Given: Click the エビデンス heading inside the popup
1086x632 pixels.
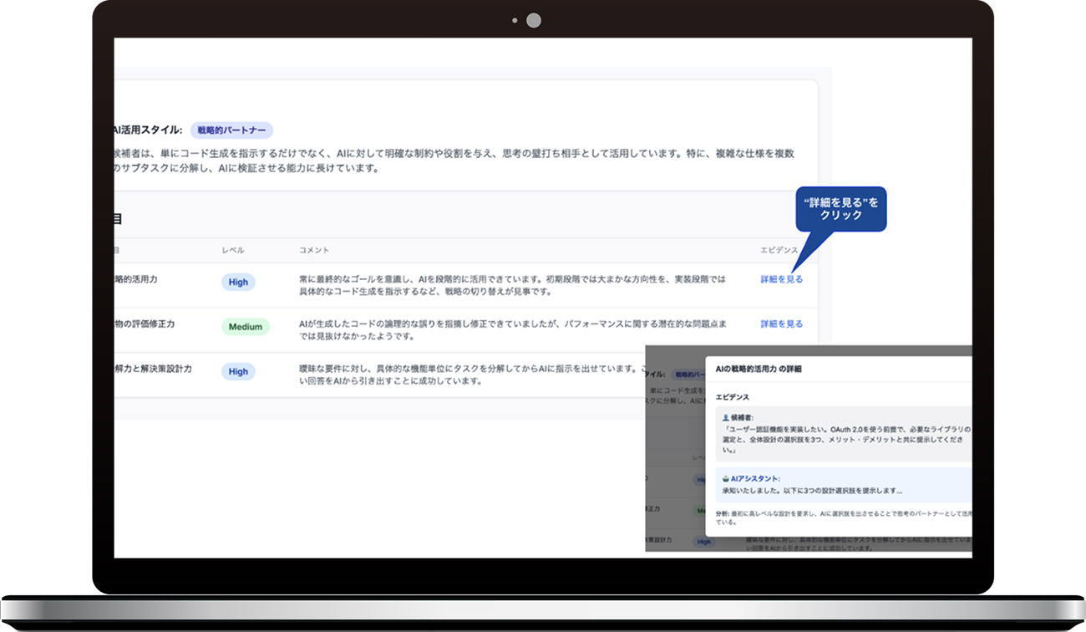Looking at the screenshot, I should pos(733,397).
